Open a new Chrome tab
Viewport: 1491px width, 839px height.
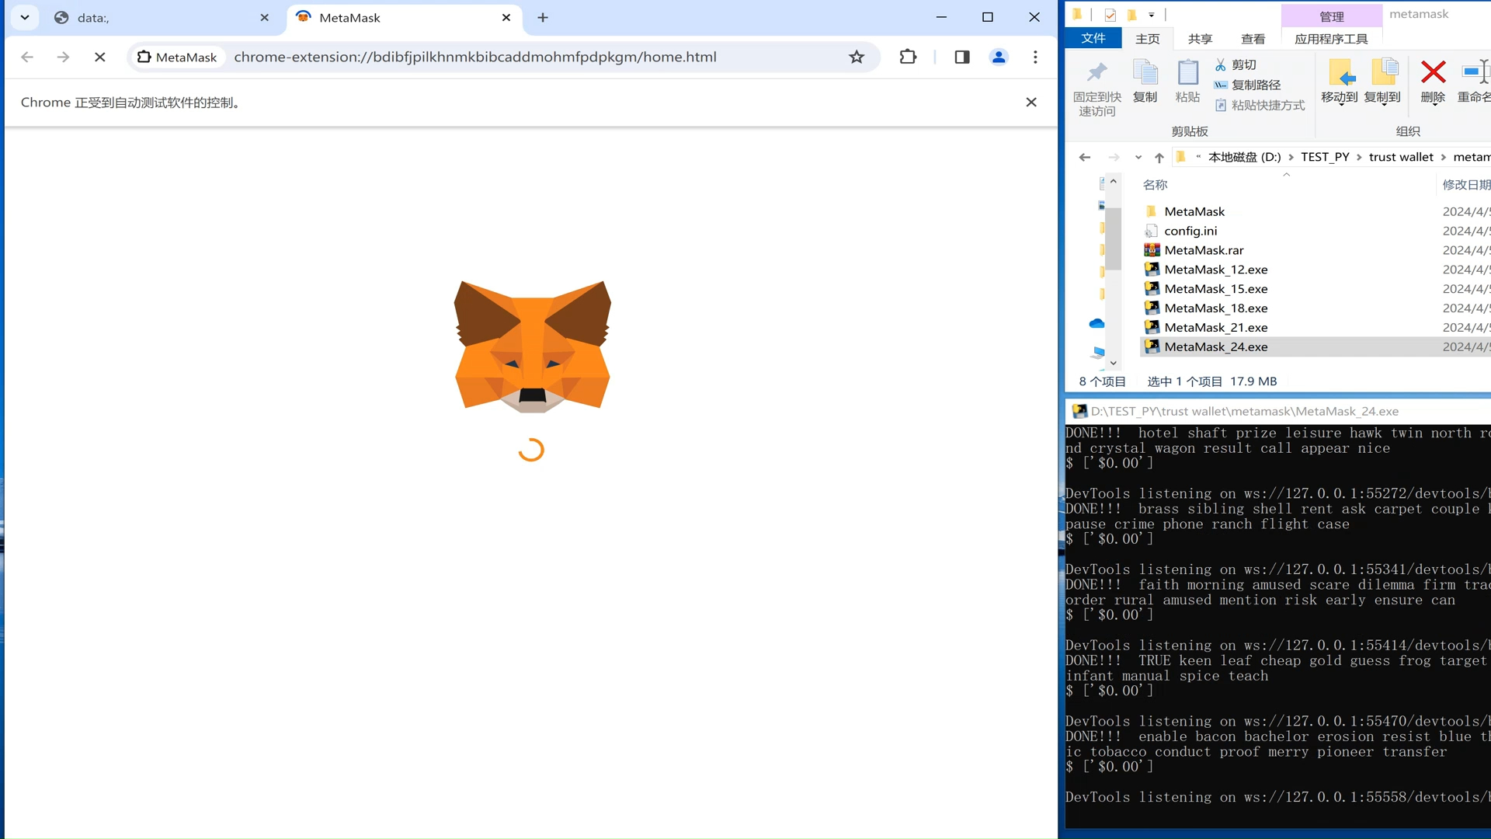543,17
